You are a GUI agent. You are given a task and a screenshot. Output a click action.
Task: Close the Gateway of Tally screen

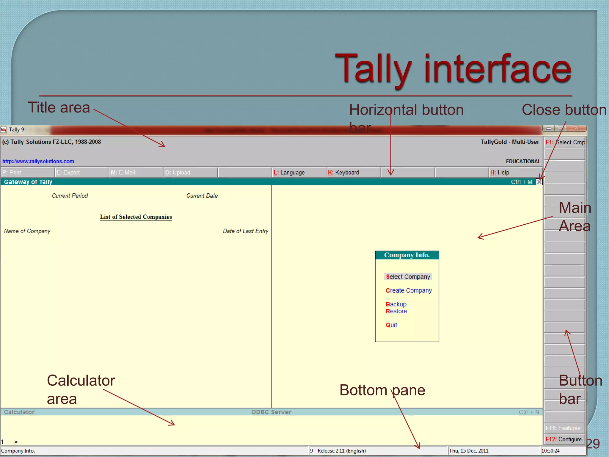click(x=539, y=182)
